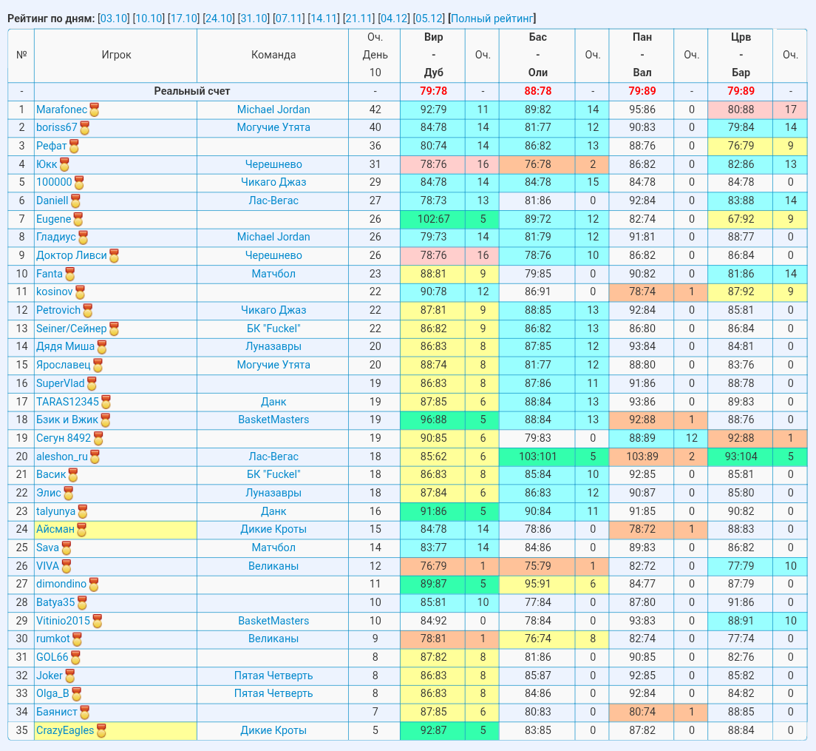This screenshot has width=816, height=751.
Task: Click the medal icon next to Vitinio2015
Action: [98, 622]
